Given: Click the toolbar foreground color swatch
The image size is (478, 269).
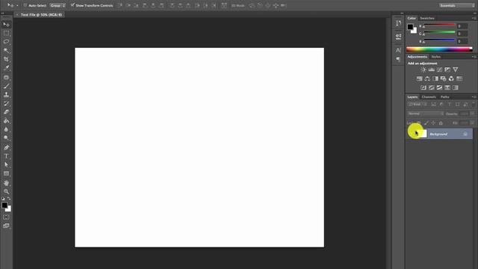Looking at the screenshot, I should click(4, 205).
